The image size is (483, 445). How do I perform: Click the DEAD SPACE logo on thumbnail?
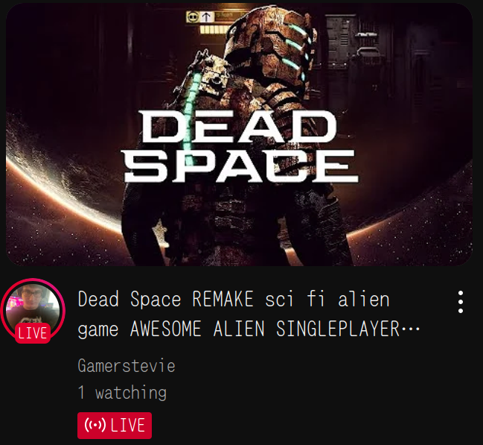tap(241, 146)
